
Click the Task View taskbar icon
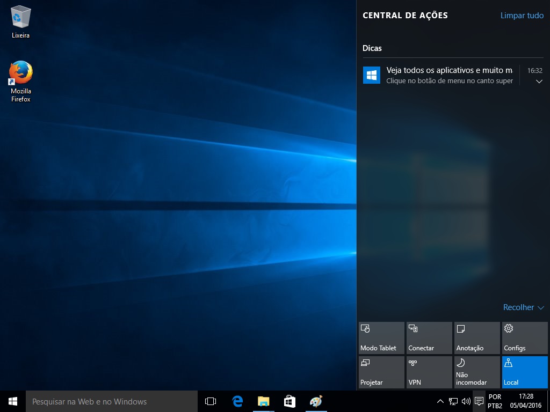[211, 401]
